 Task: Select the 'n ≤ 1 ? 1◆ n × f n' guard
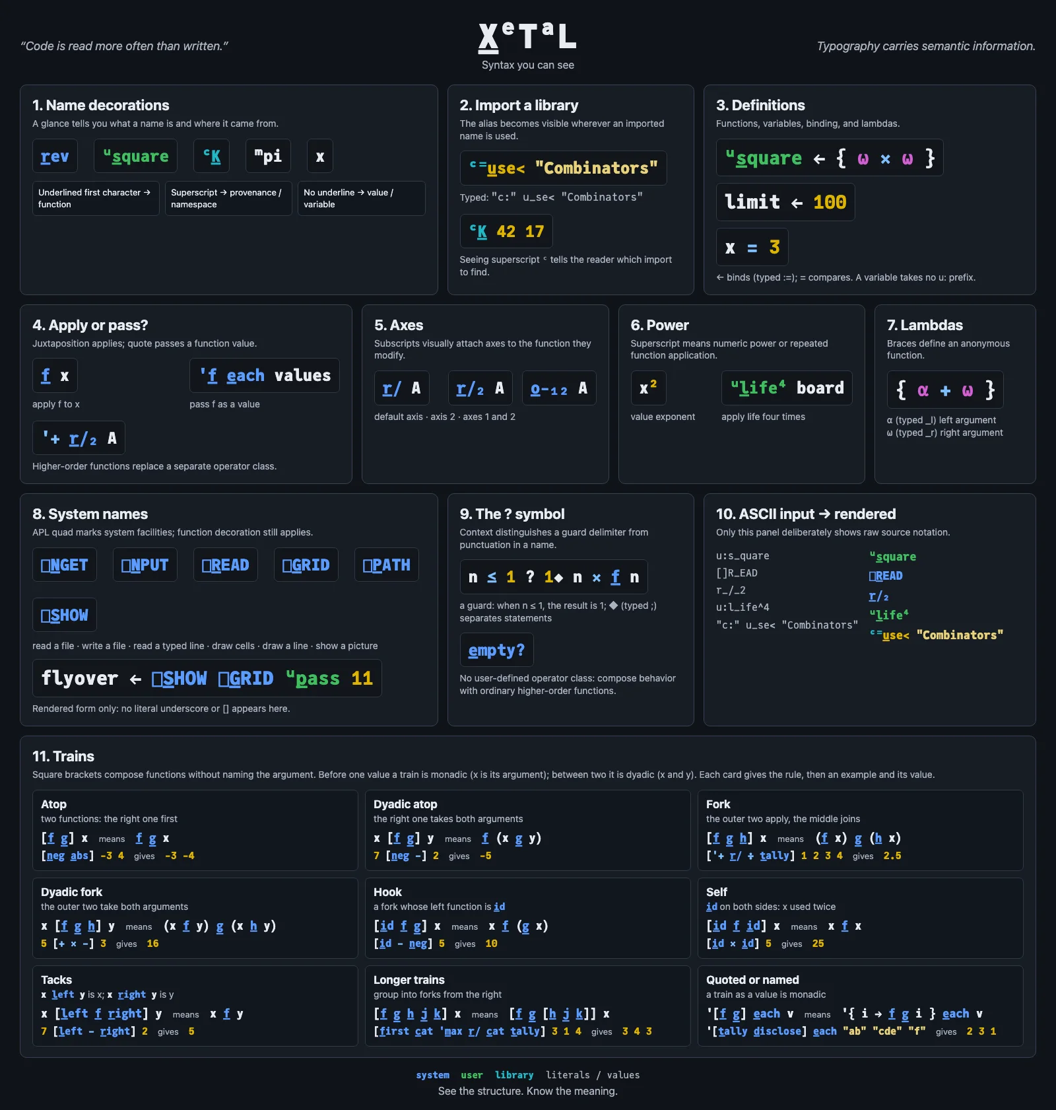[554, 577]
